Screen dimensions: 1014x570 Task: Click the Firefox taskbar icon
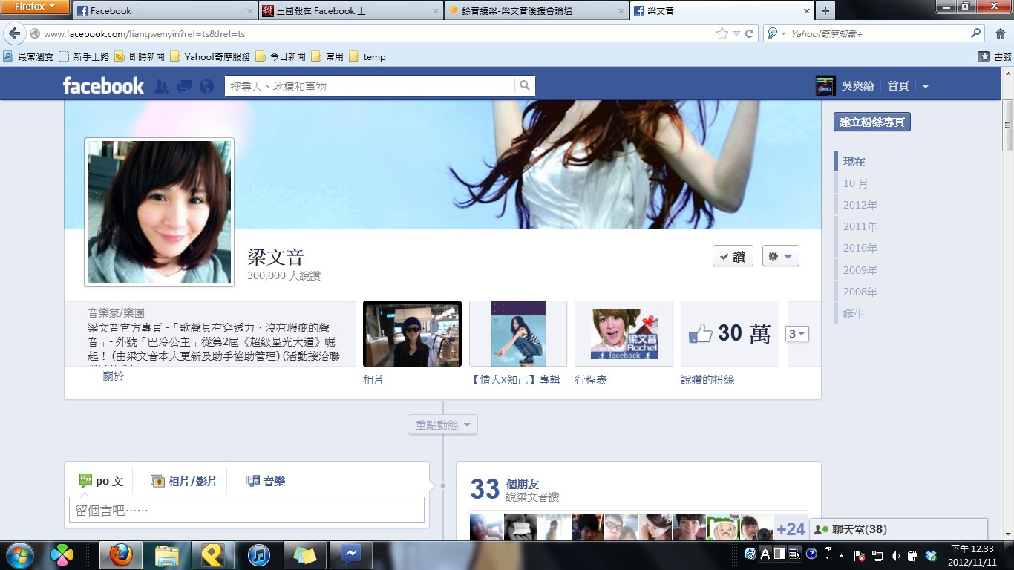120,555
